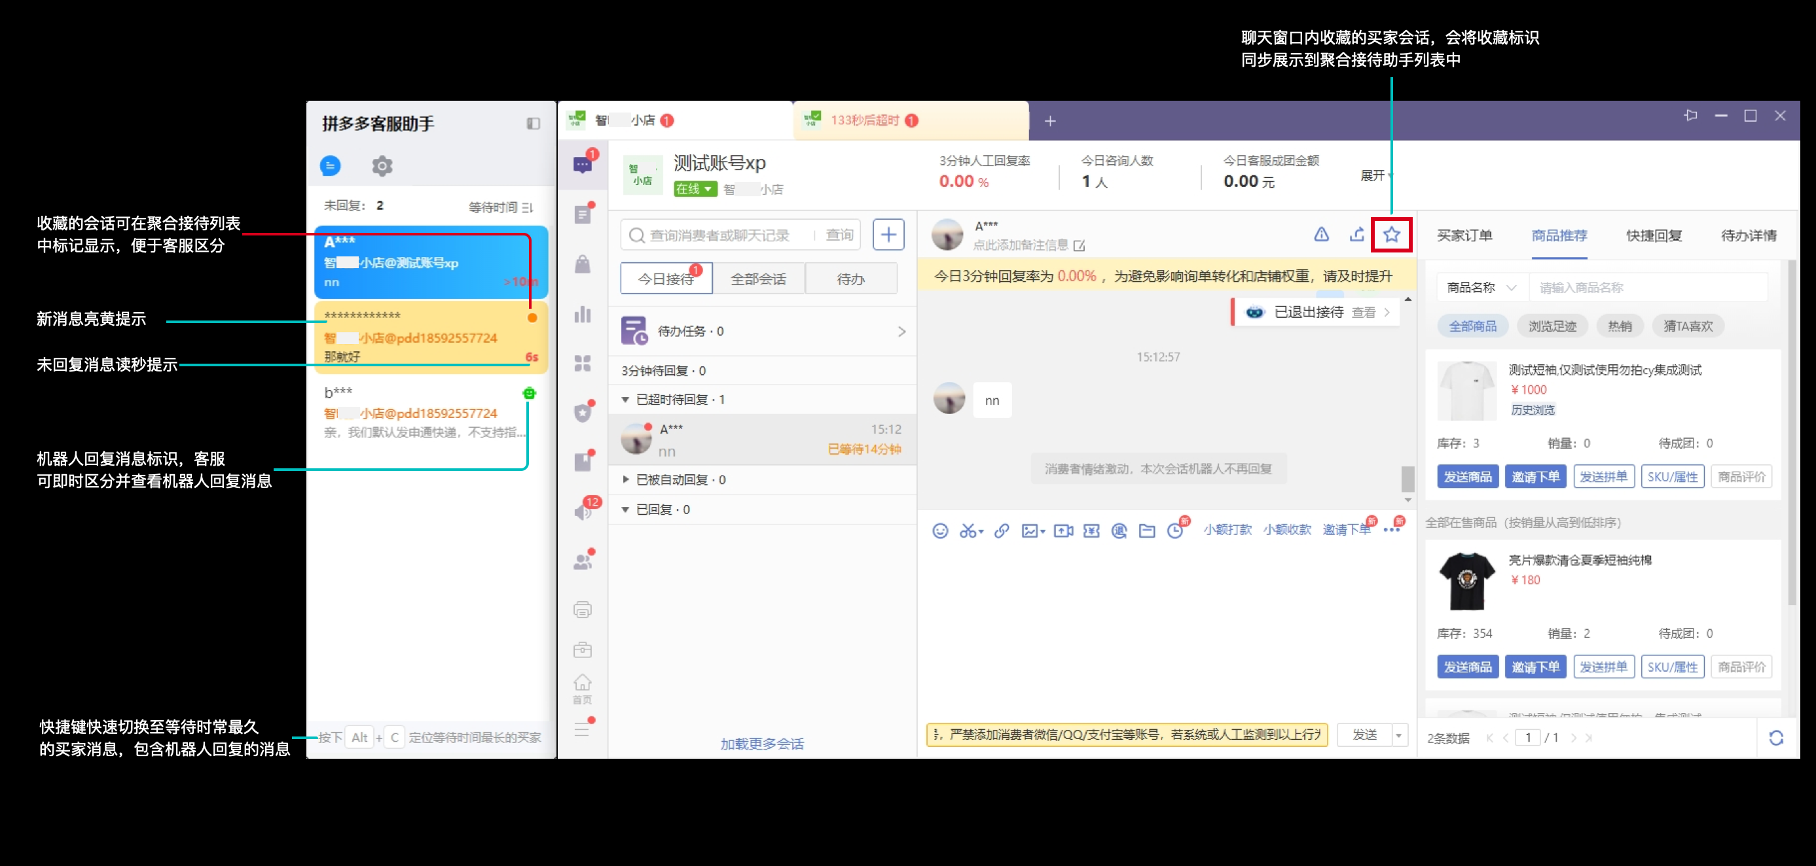Open 商品名称 search type dropdown
Screen dimensions: 1816x866
click(1481, 288)
